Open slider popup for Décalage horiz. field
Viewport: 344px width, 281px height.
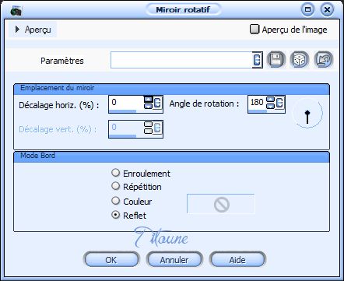157,103
